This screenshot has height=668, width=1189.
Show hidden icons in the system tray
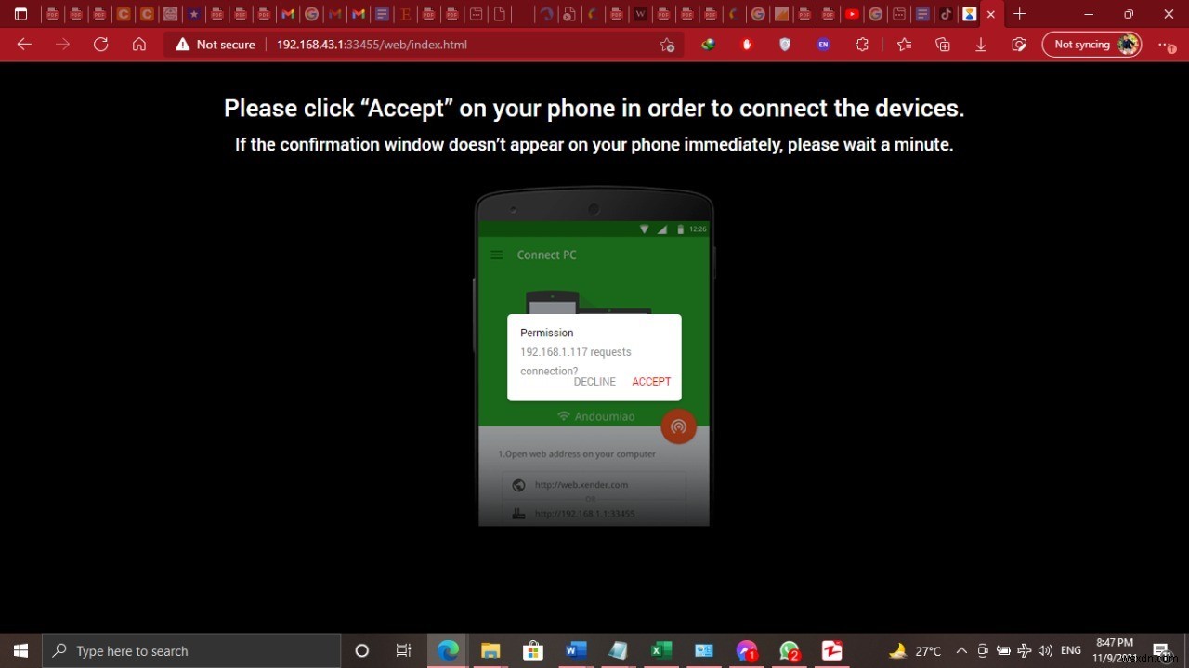click(961, 650)
